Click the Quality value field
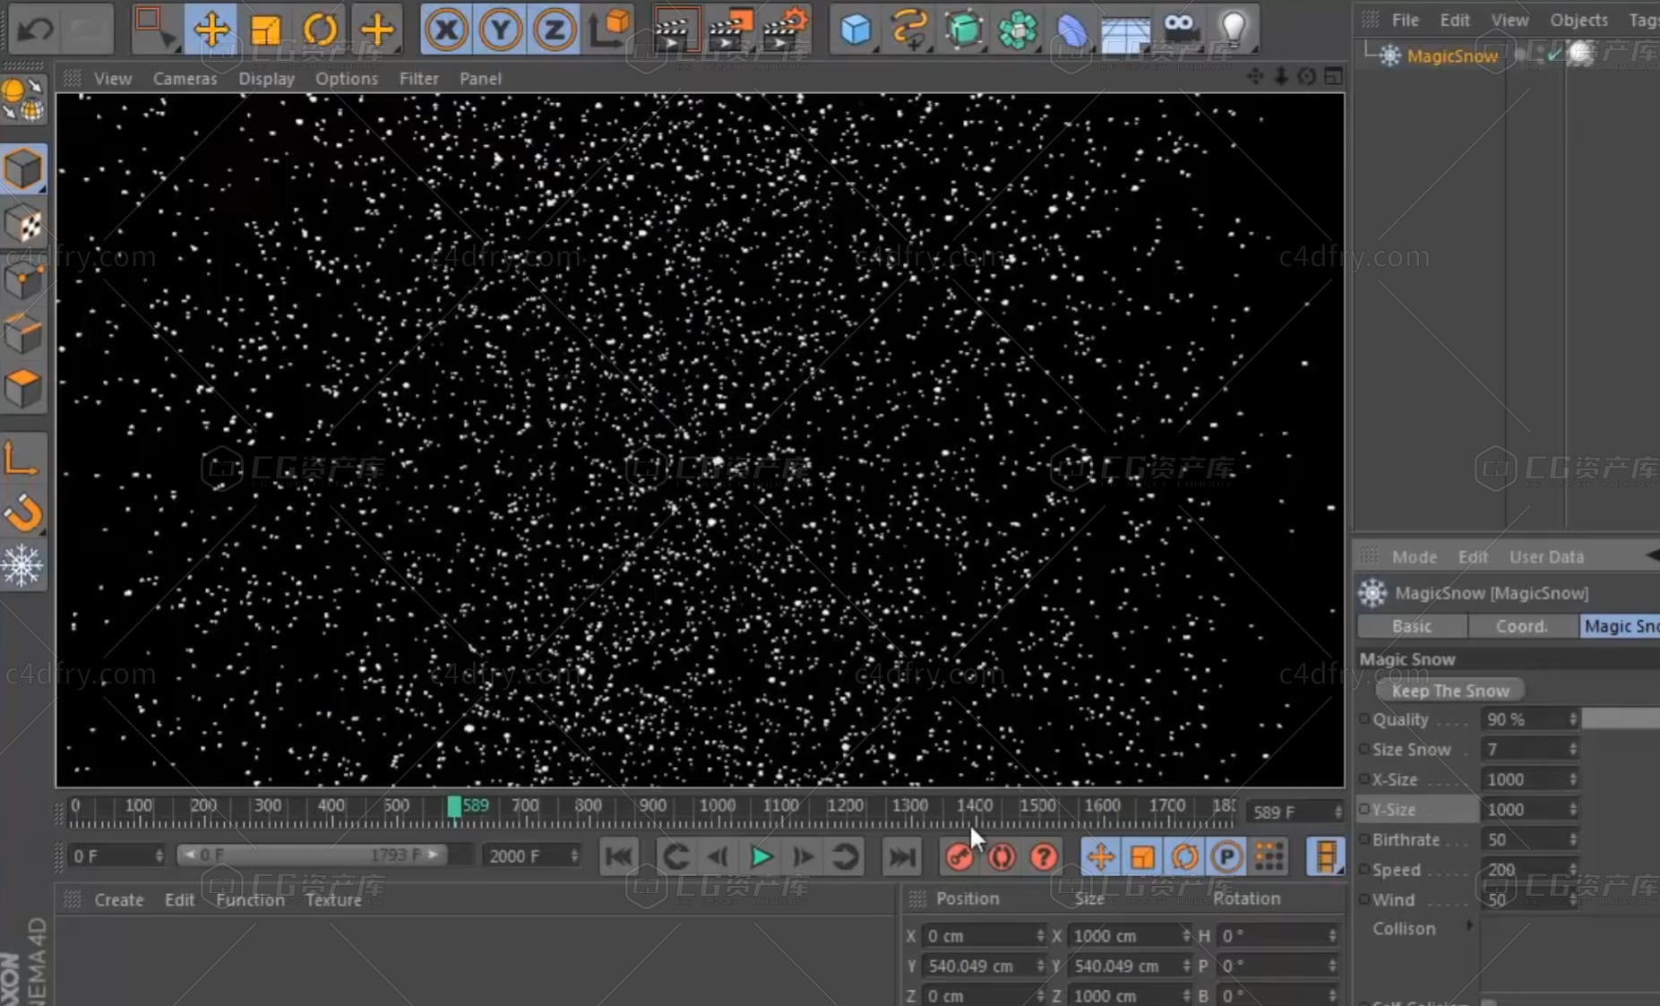The image size is (1660, 1006). 1524,719
